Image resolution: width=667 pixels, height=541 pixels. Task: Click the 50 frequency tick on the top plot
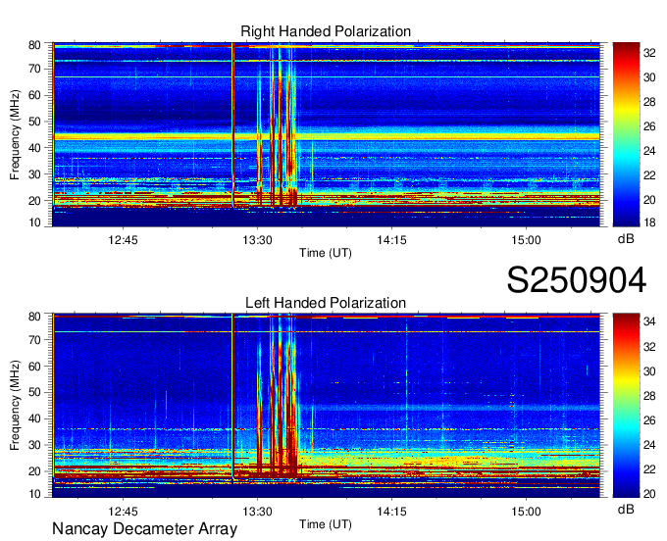(35, 122)
